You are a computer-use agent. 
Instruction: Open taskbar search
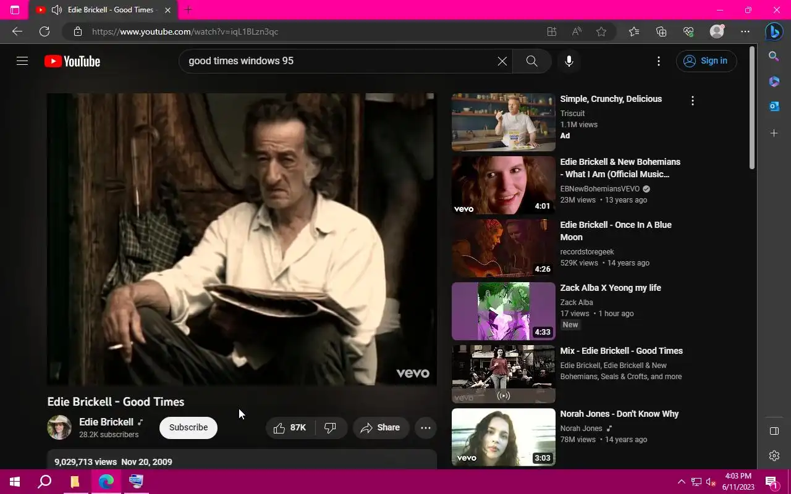click(x=44, y=482)
